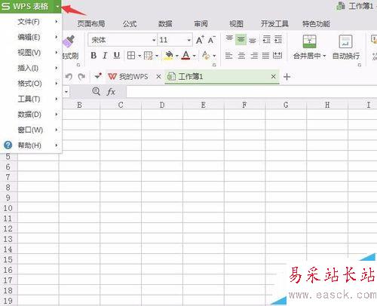Expand the fill color dropdown arrow

tap(177, 56)
